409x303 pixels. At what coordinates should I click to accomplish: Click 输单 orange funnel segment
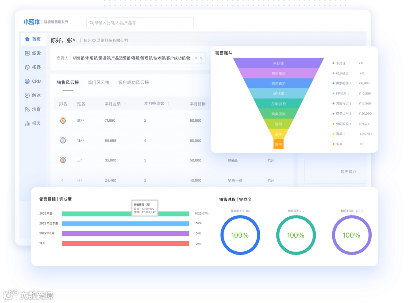point(278,144)
